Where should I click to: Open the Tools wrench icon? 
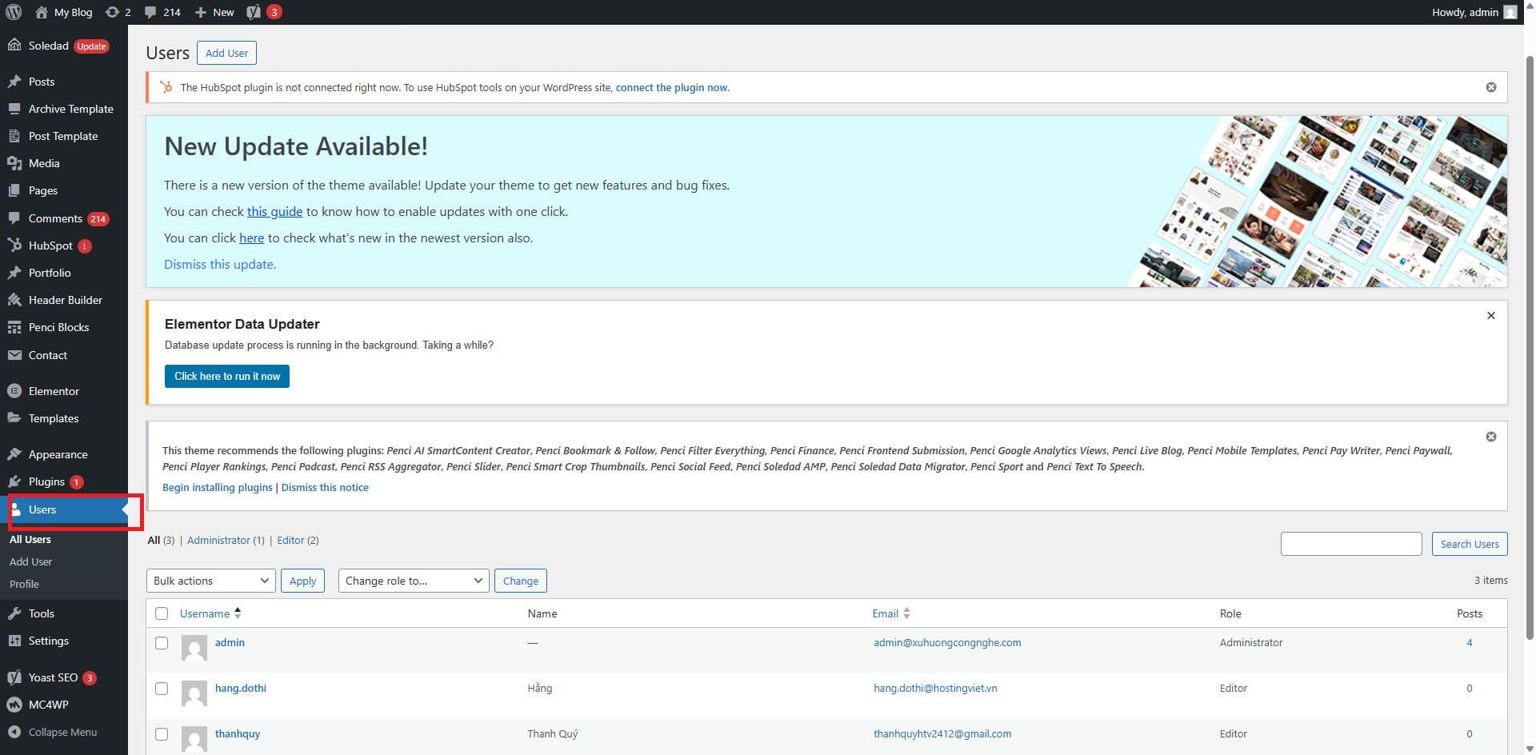(16, 613)
